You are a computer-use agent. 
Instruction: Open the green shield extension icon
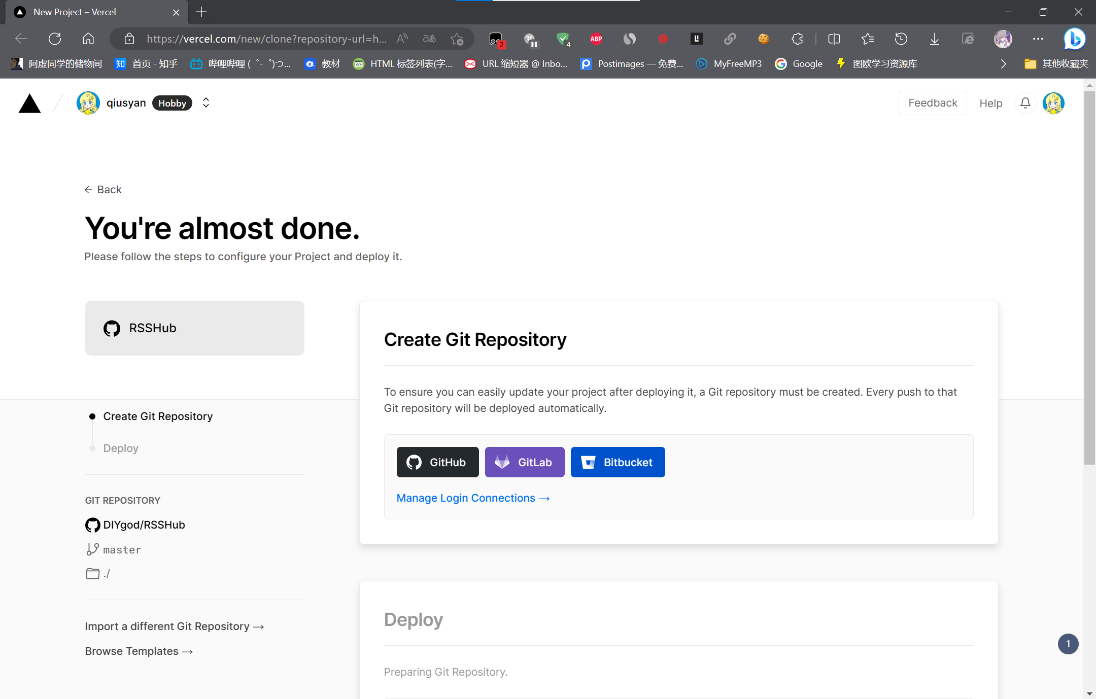coord(563,39)
